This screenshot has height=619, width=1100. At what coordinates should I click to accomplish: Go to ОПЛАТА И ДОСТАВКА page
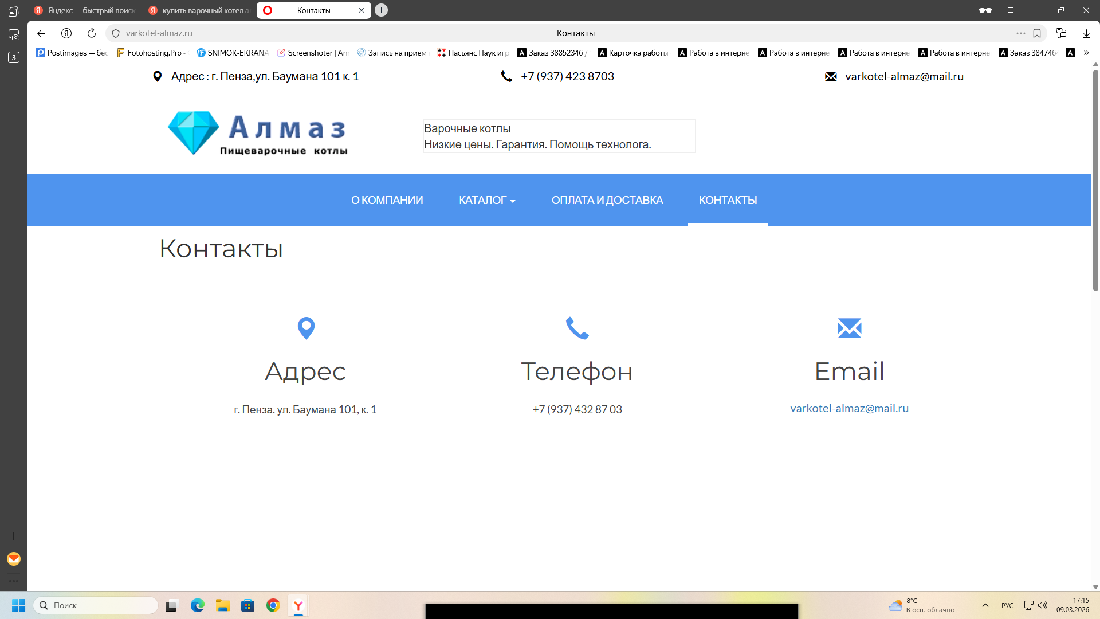click(x=607, y=201)
